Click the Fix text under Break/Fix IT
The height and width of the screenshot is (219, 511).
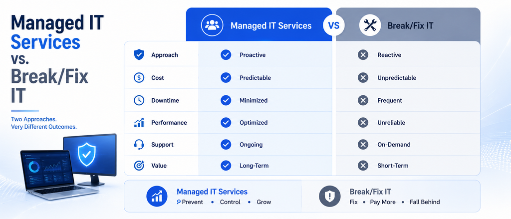pyautogui.click(x=354, y=202)
